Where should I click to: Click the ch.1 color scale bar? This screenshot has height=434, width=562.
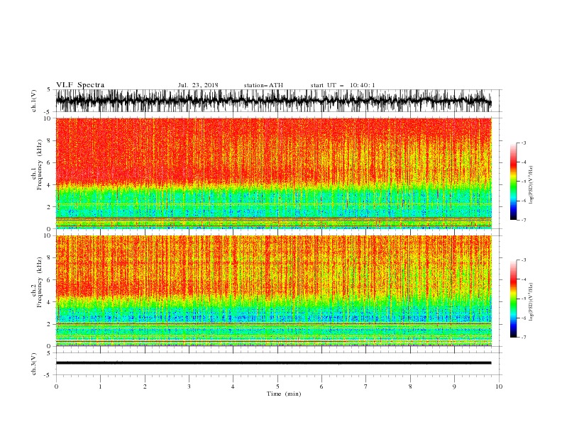[x=513, y=182]
